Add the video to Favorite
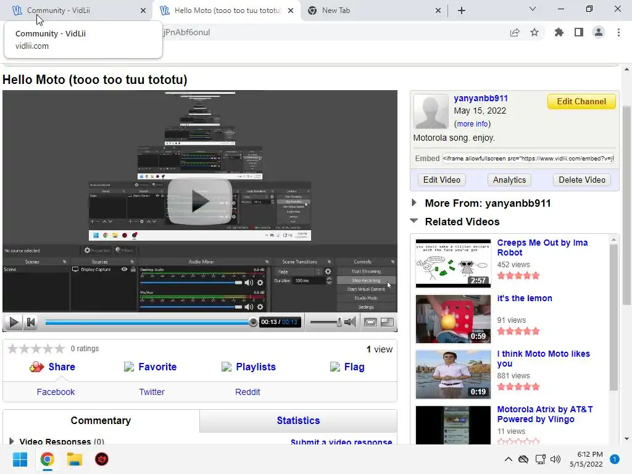The width and height of the screenshot is (632, 474). (151, 367)
